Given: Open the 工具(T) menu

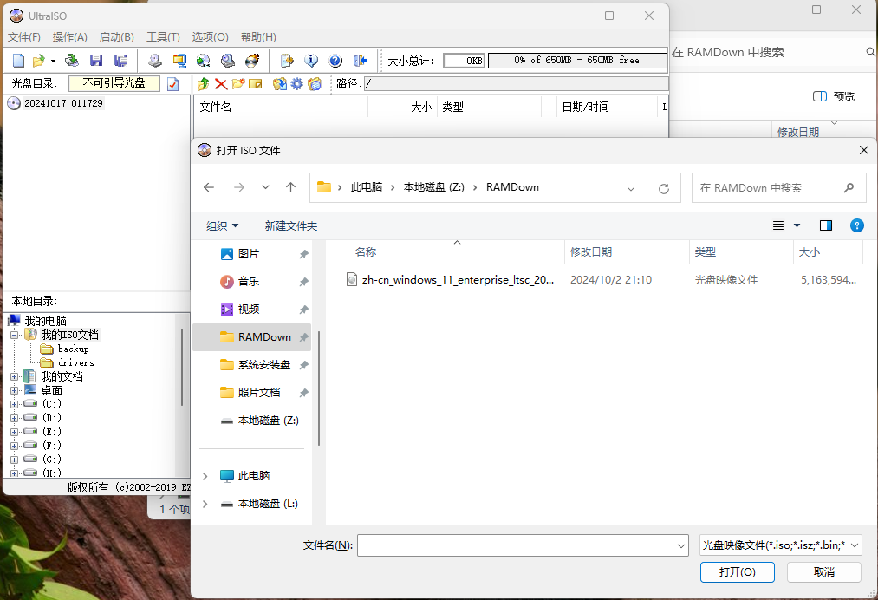Looking at the screenshot, I should pyautogui.click(x=163, y=37).
